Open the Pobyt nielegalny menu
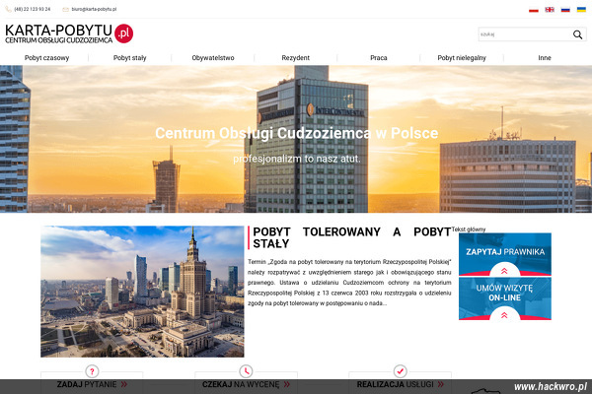 462,58
